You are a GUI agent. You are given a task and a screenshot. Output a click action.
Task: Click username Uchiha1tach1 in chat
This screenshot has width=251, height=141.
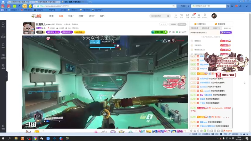(x=217, y=108)
